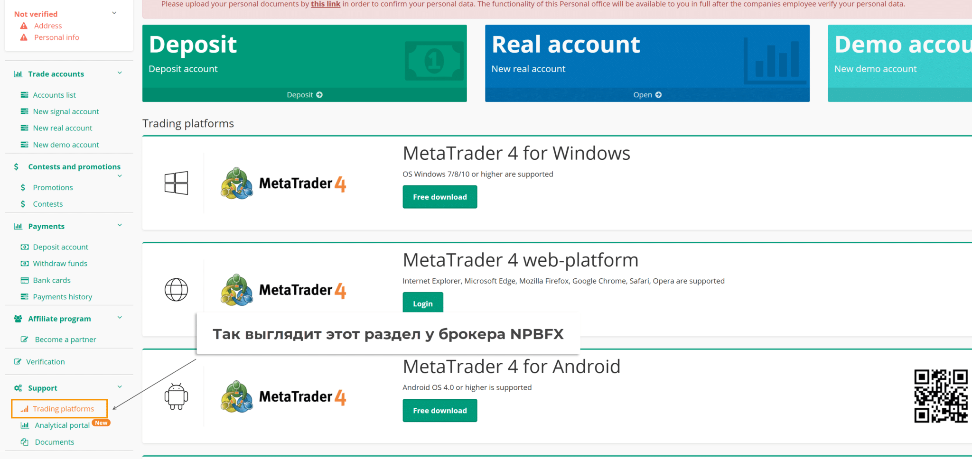The height and width of the screenshot is (459, 972).
Task: Follow the 'this link' upload documents link
Action: pyautogui.click(x=326, y=4)
